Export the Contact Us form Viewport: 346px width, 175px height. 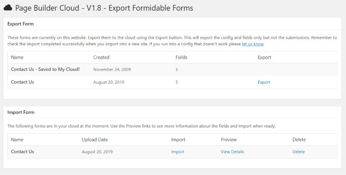point(264,82)
